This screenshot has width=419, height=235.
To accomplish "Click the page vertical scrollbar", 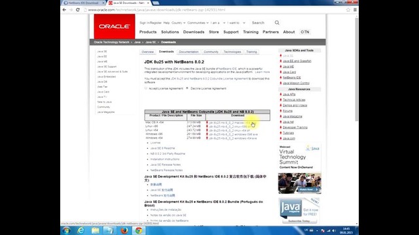I will (356, 69).
